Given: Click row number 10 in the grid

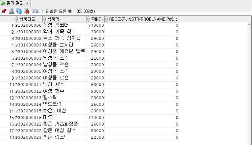Looking at the screenshot, I should tap(12, 85).
